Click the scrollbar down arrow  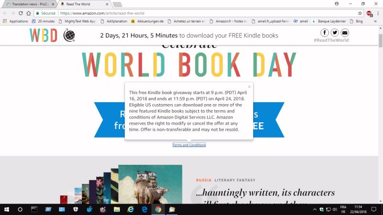coord(381,201)
